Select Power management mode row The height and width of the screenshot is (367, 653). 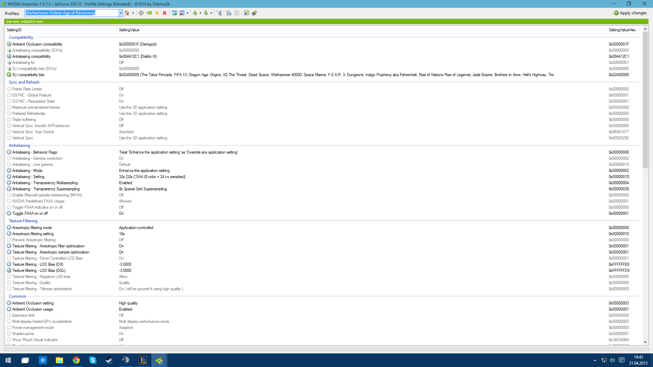pyautogui.click(x=322, y=328)
